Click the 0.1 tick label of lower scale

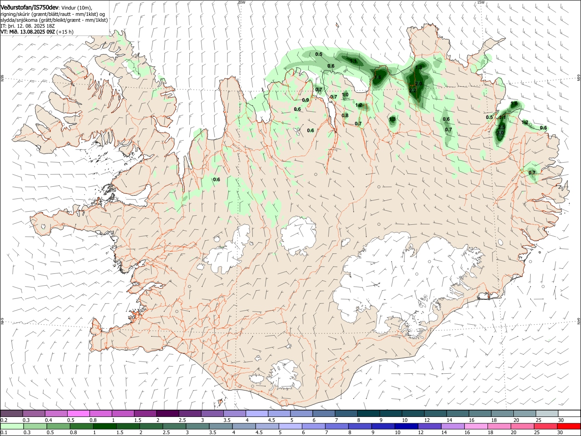(x=4, y=433)
